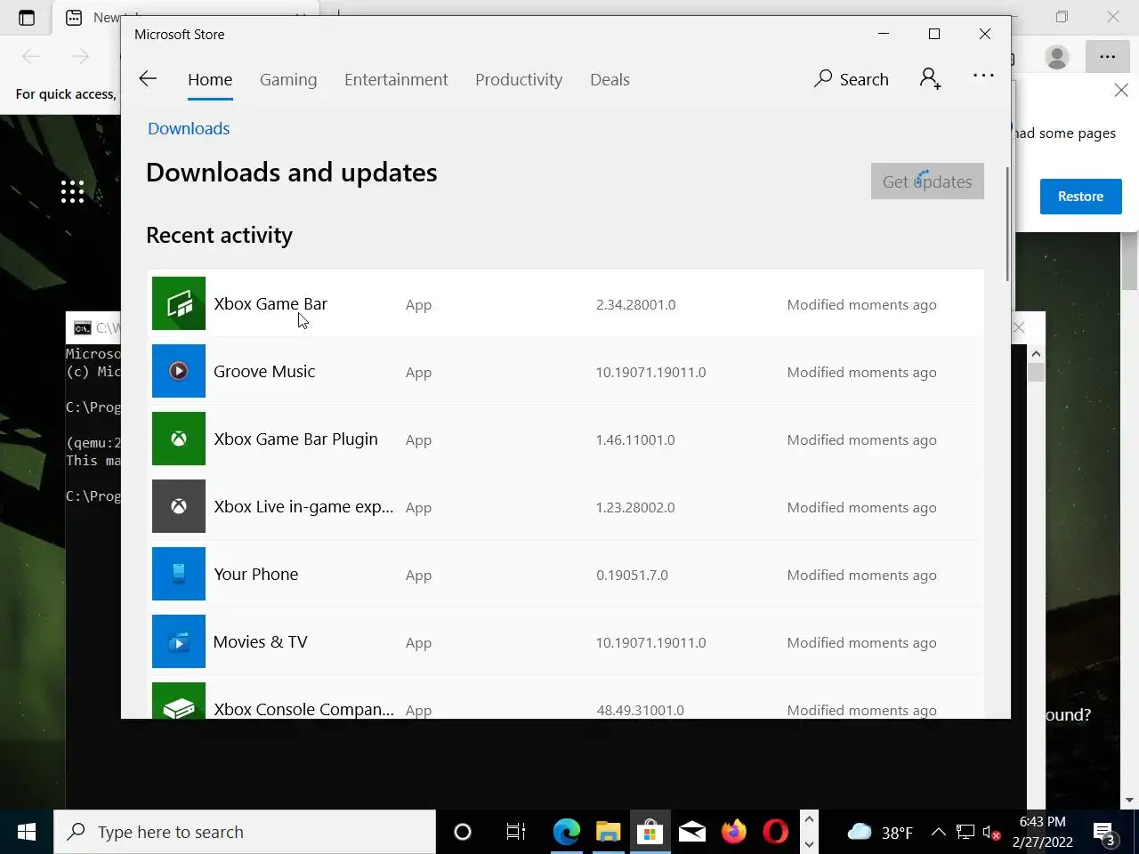The image size is (1139, 854).
Task: Open the Store Search magnifier
Action: (x=852, y=79)
